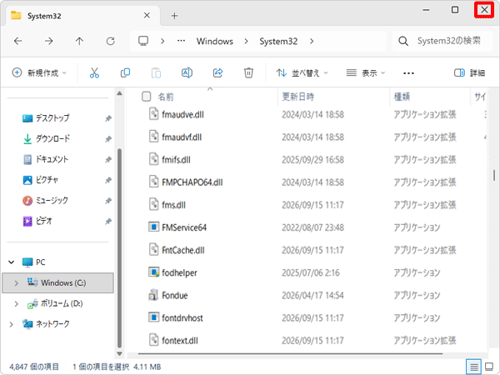Go forward with the right arrow
Viewport: 500px width, 375px height.
pyautogui.click(x=49, y=41)
